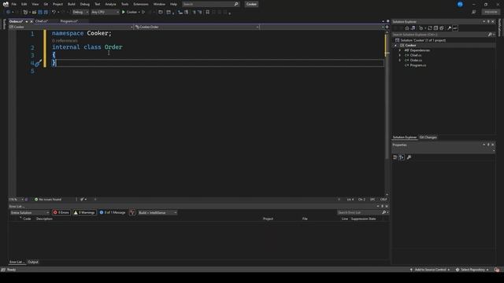Switch to the Output tab

coord(33,262)
